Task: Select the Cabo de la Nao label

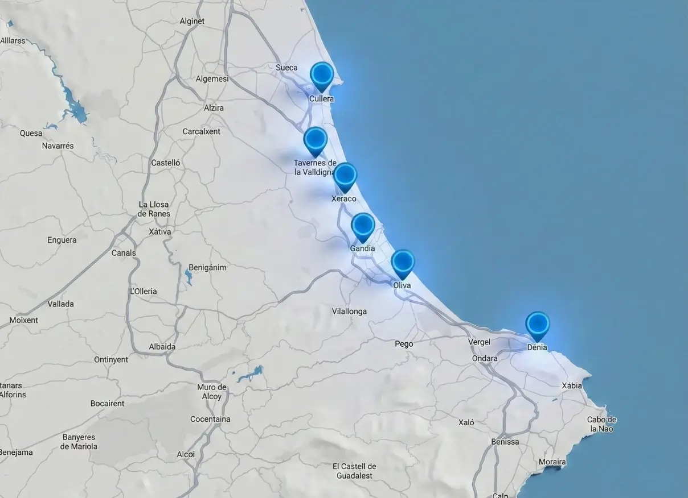Action: [601, 424]
